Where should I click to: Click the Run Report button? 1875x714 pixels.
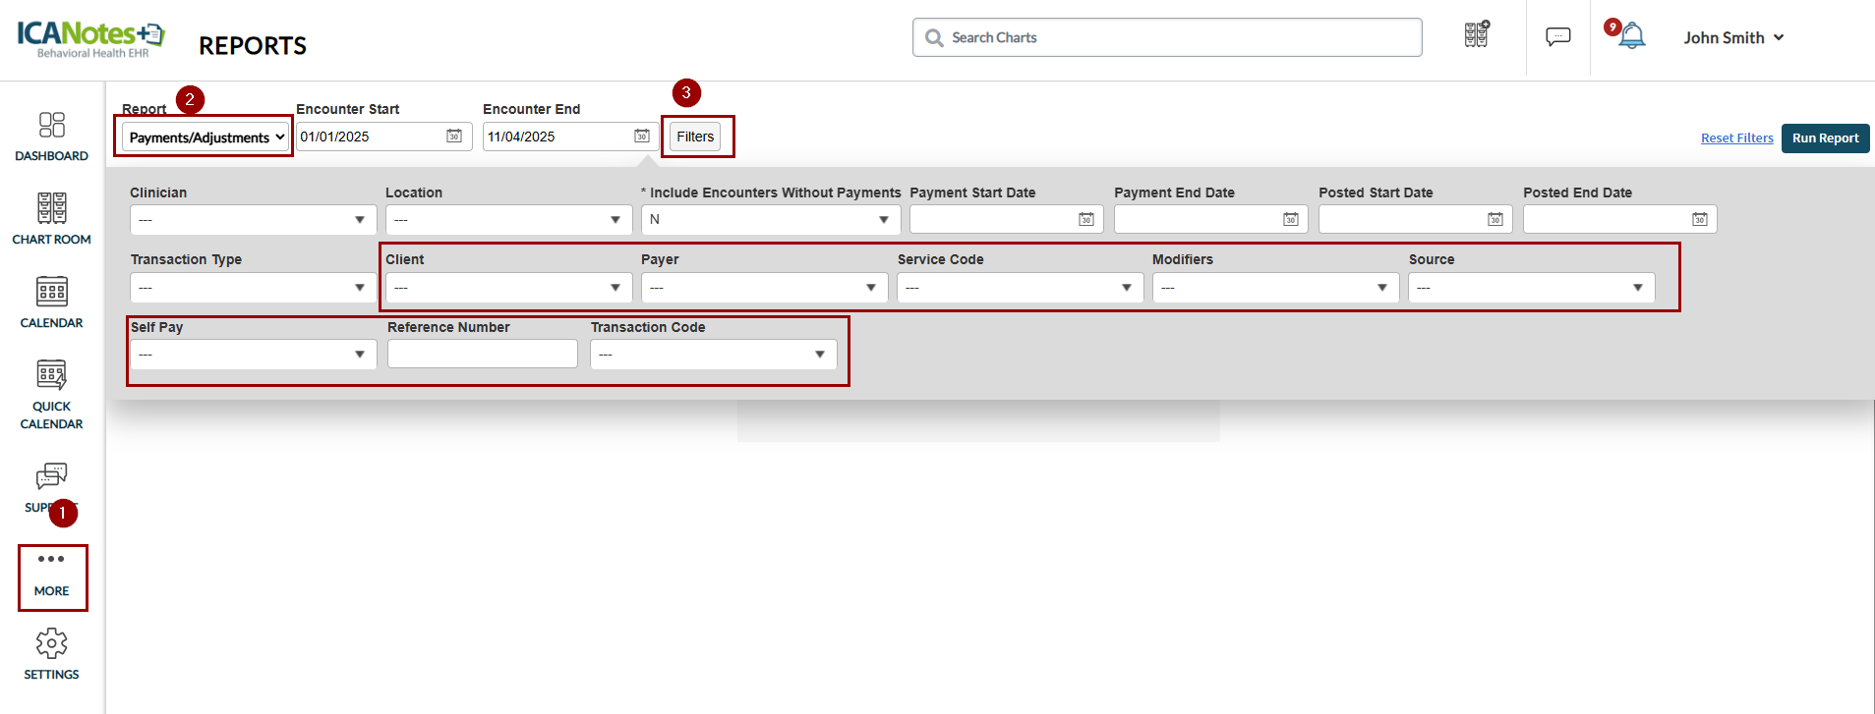[1825, 138]
